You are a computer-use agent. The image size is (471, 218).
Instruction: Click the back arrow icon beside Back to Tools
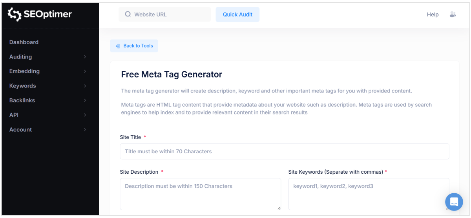[x=118, y=46]
